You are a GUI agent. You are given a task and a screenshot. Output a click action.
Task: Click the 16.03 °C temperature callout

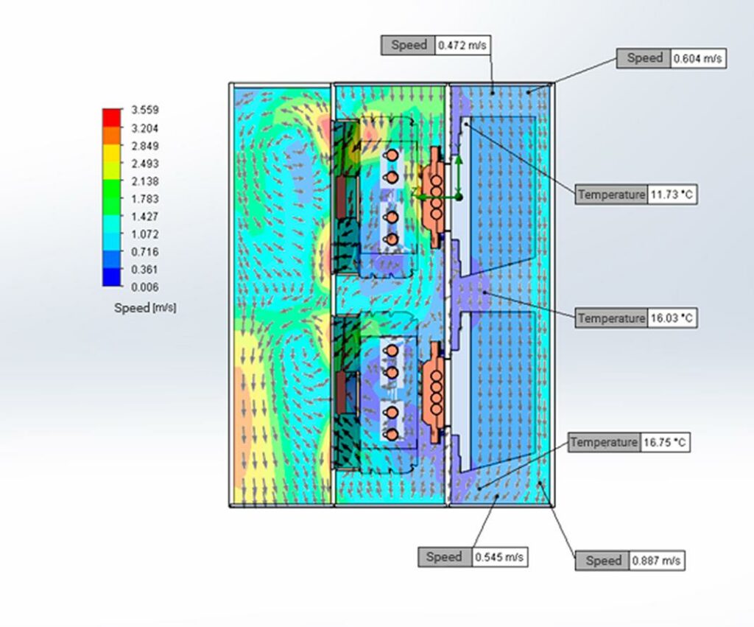pyautogui.click(x=635, y=318)
